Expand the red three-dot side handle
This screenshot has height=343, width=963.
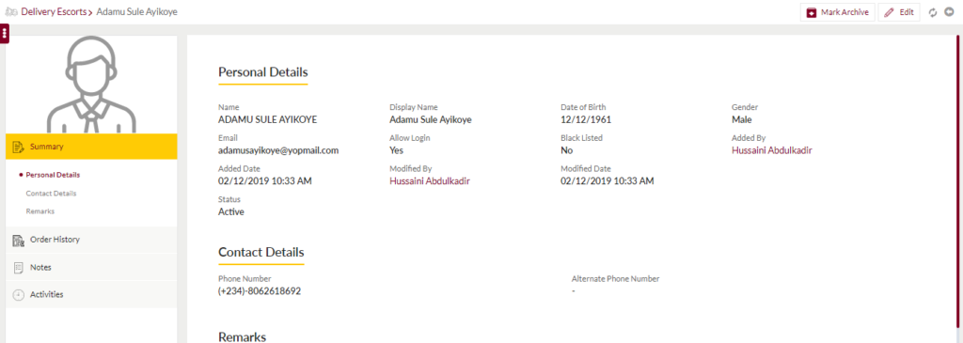tap(5, 33)
